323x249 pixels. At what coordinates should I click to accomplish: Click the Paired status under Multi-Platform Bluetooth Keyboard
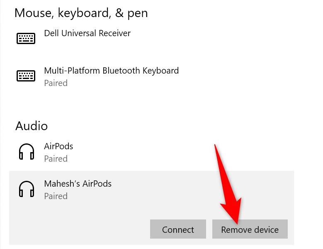click(56, 83)
